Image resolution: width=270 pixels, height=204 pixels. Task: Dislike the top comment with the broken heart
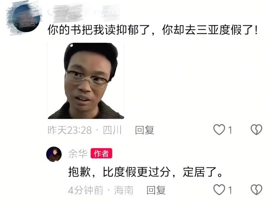256,129
